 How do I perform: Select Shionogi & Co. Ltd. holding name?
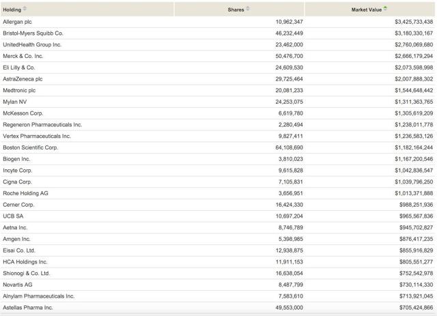pos(27,273)
